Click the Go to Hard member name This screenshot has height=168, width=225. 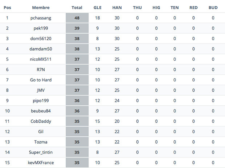(x=41, y=80)
